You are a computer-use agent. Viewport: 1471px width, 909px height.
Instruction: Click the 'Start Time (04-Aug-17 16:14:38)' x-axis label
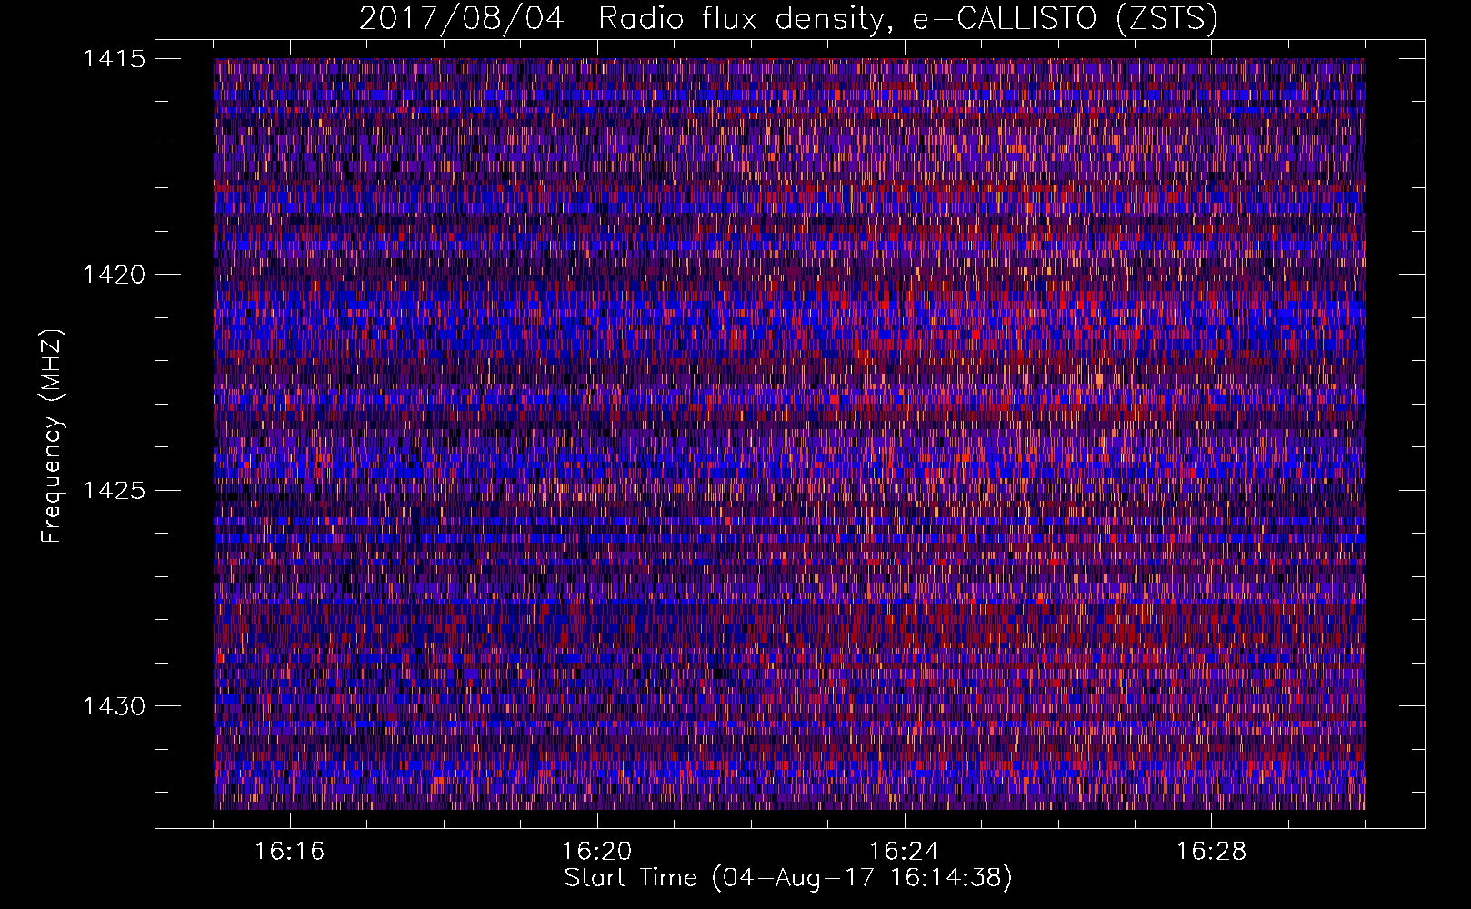click(x=788, y=878)
